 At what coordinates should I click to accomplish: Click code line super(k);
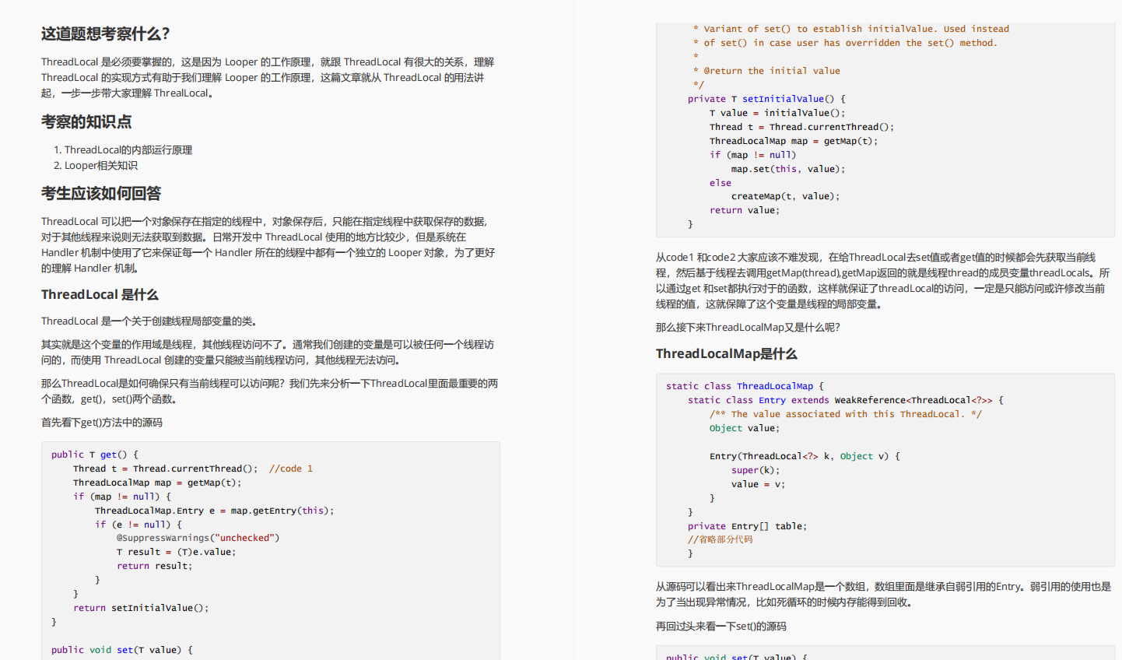(x=756, y=470)
